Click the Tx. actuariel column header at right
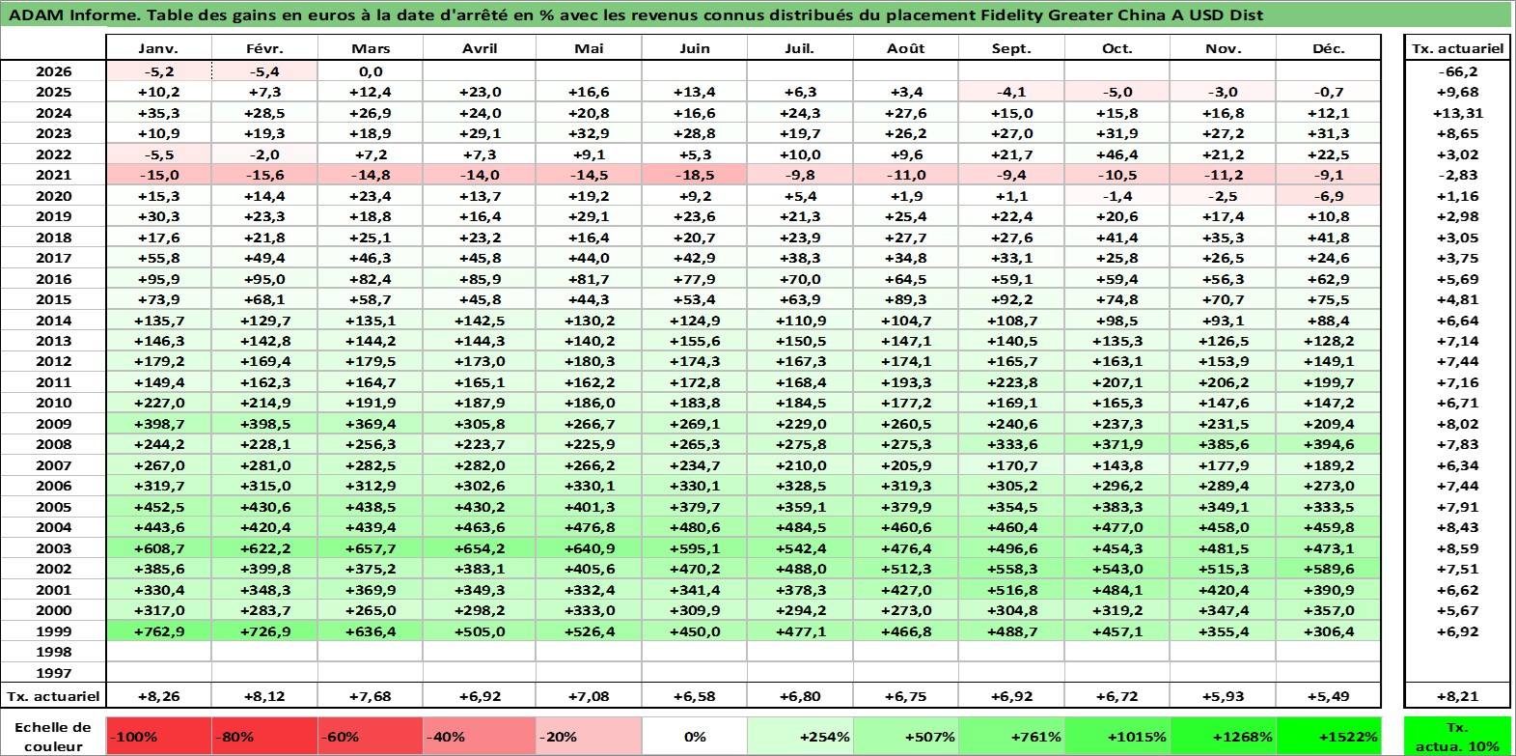1516x756 pixels. coord(1457,48)
